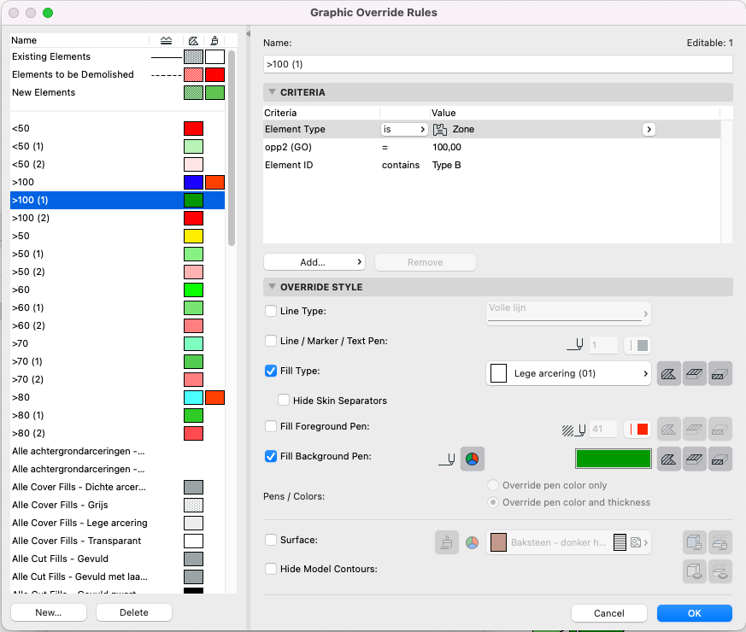The width and height of the screenshot is (746, 632).
Task: Uncheck the Fill Type checkbox
Action: 271,371
